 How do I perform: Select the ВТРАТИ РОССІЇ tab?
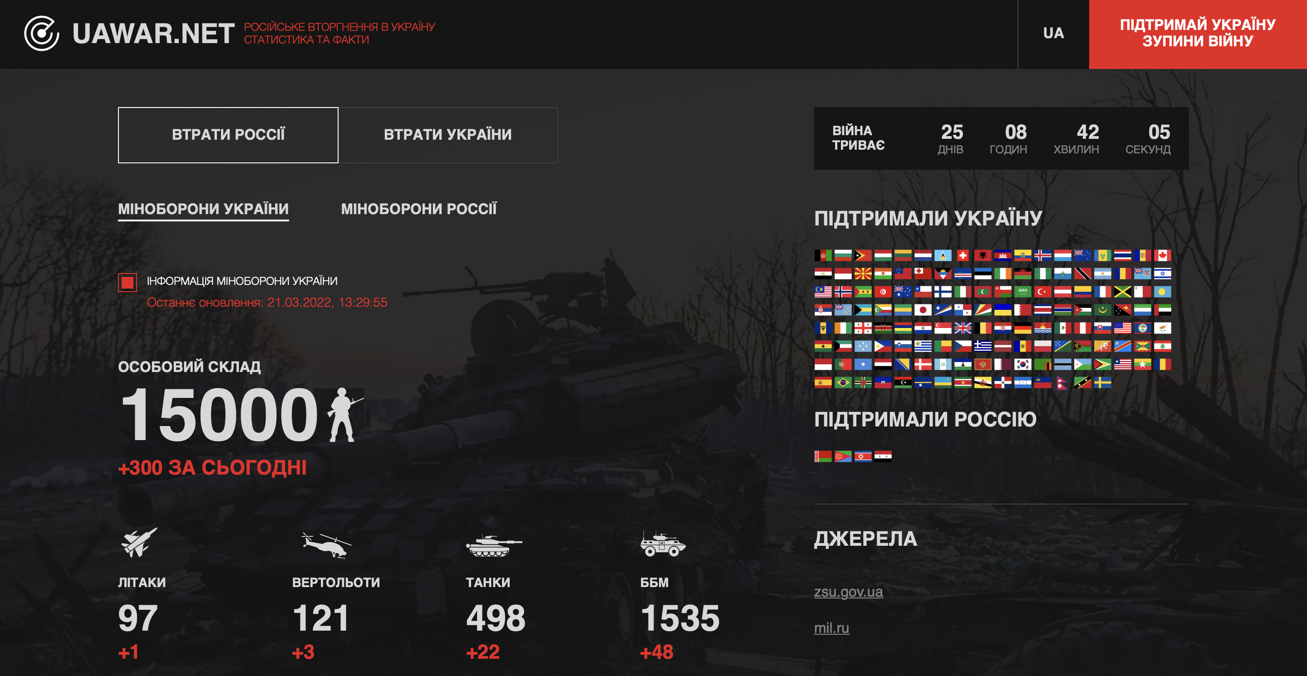point(228,135)
